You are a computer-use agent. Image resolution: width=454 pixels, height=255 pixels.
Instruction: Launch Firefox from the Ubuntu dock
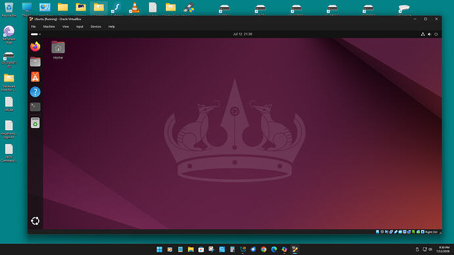click(x=35, y=47)
